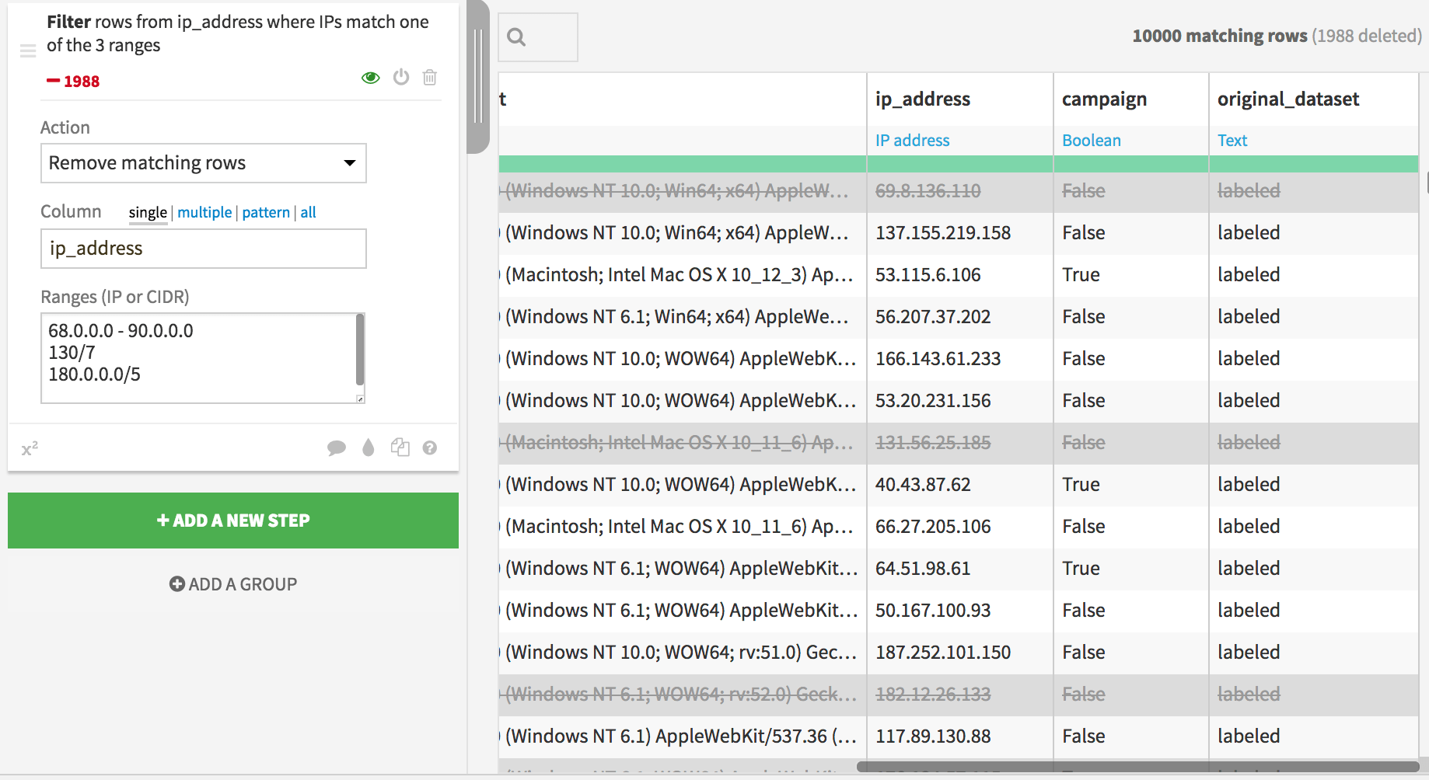
Task: Click the search magnifier icon
Action: (x=516, y=37)
